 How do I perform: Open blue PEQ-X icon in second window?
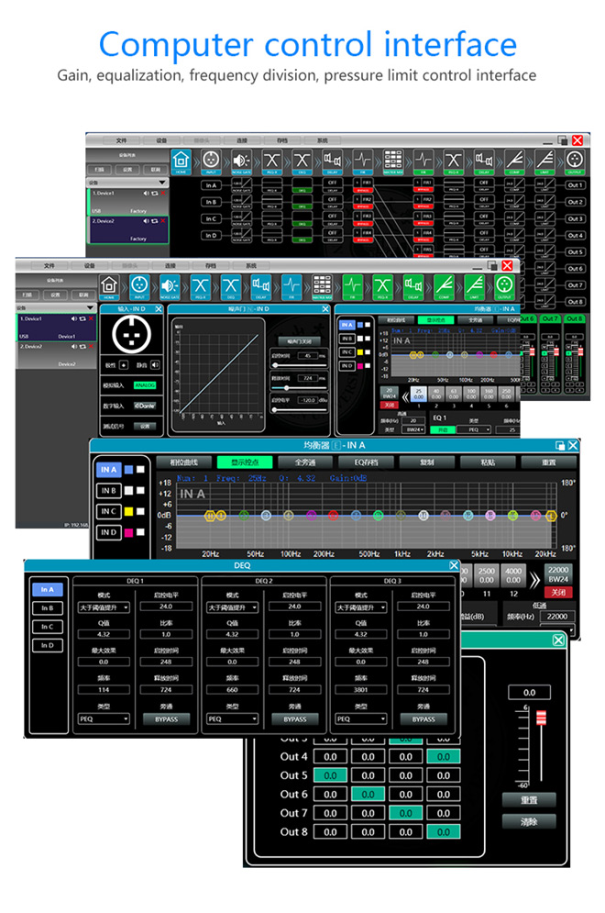coord(200,287)
